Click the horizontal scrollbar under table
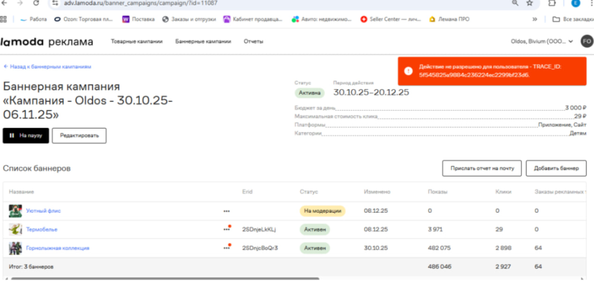The image size is (594, 281). click(165, 279)
